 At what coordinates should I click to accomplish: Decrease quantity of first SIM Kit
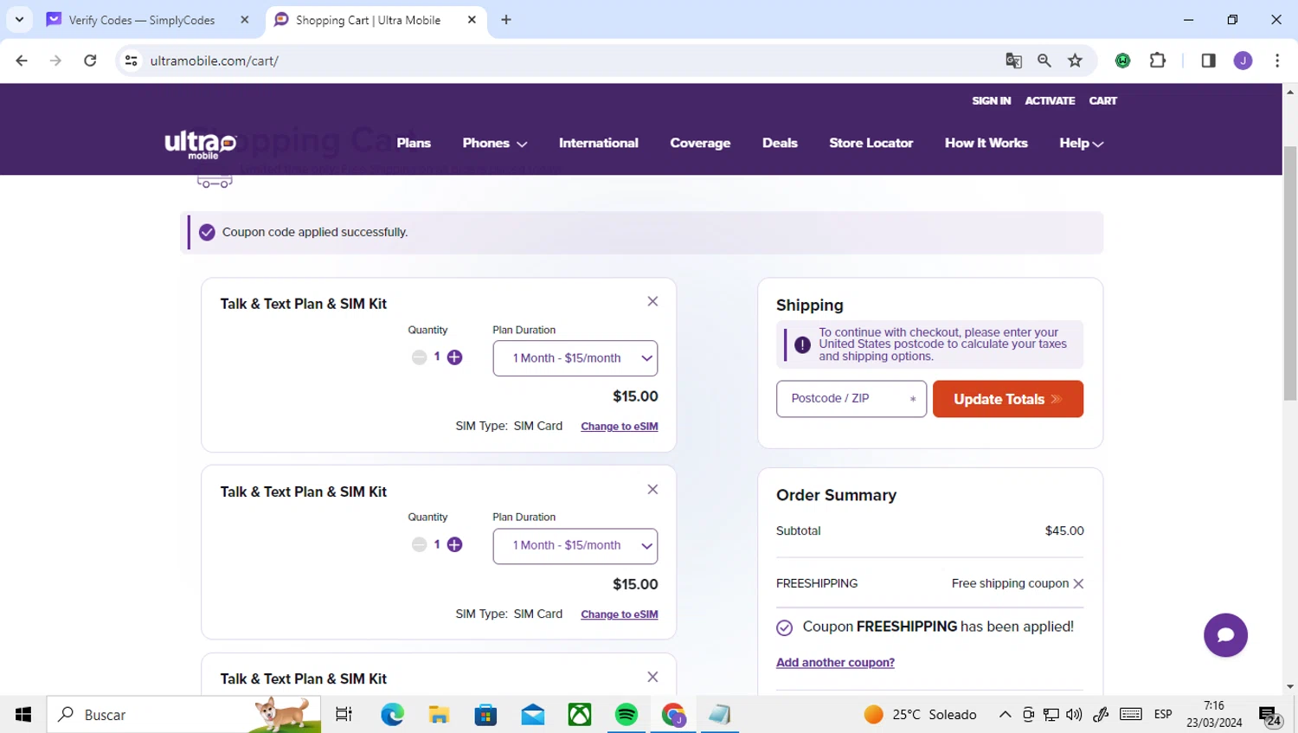[419, 357]
